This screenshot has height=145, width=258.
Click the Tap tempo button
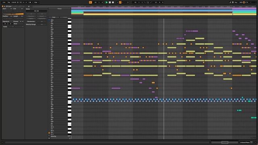pyautogui.click(x=9, y=2)
